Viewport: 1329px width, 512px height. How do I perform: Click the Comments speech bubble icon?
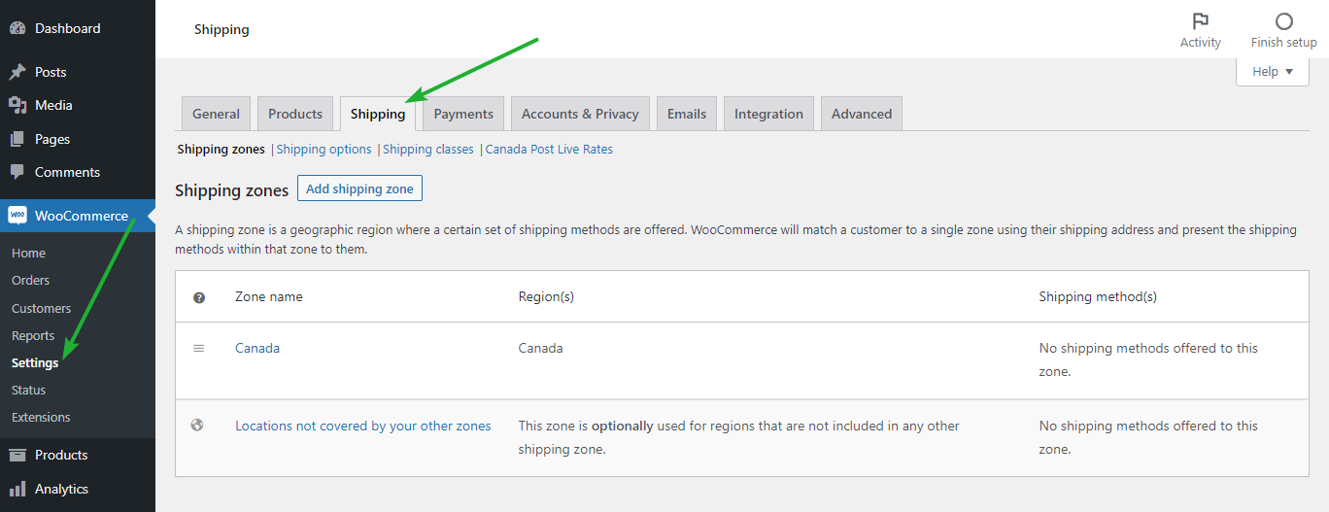pyautogui.click(x=17, y=172)
